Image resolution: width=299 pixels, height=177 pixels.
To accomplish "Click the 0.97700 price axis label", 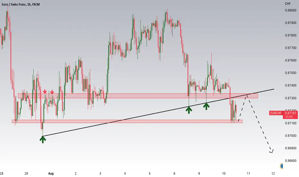I will [291, 48].
